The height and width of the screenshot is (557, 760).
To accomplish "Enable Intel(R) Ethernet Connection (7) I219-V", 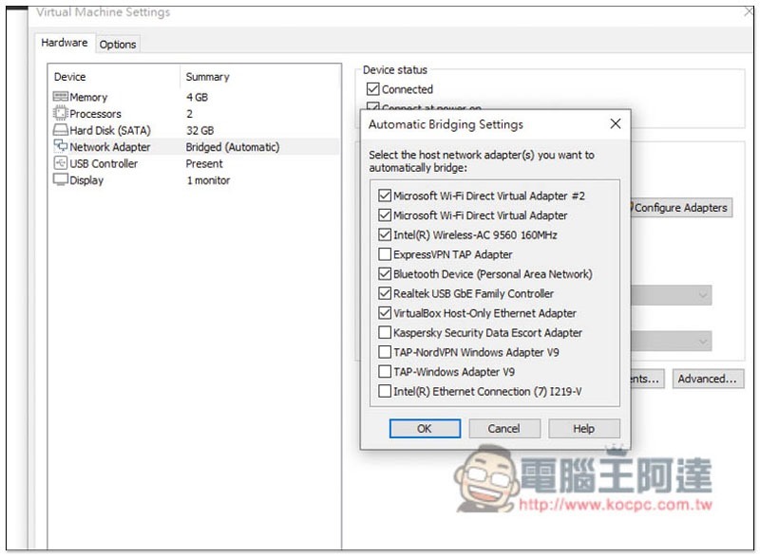I will coord(385,392).
